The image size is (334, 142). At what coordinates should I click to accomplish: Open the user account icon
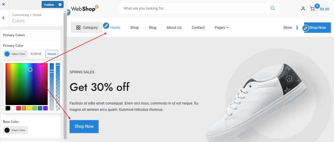click(x=303, y=8)
